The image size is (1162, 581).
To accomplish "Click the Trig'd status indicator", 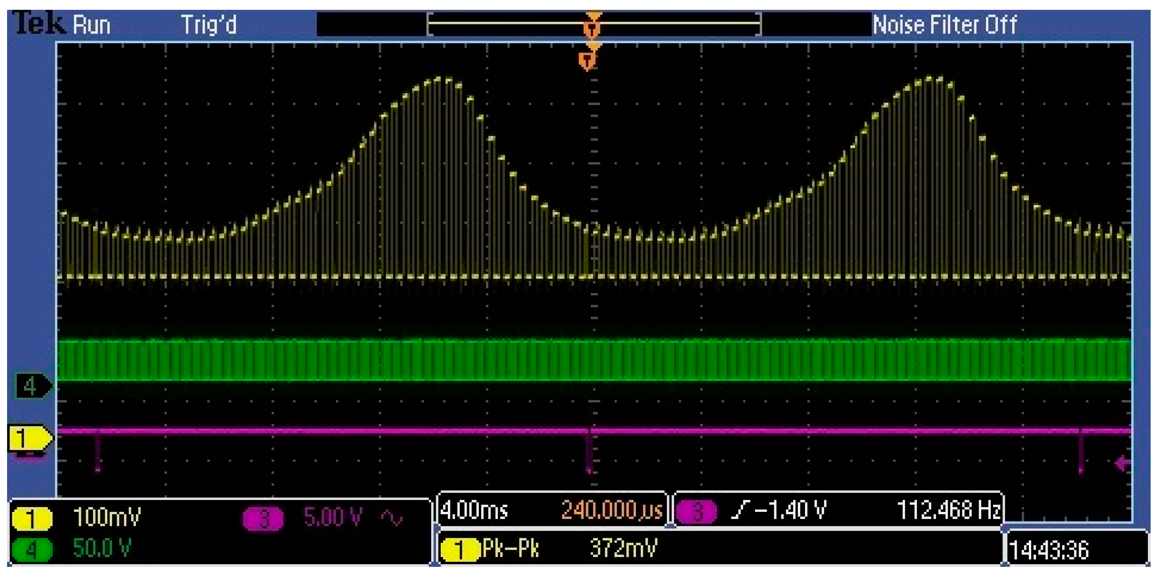I will tap(209, 24).
